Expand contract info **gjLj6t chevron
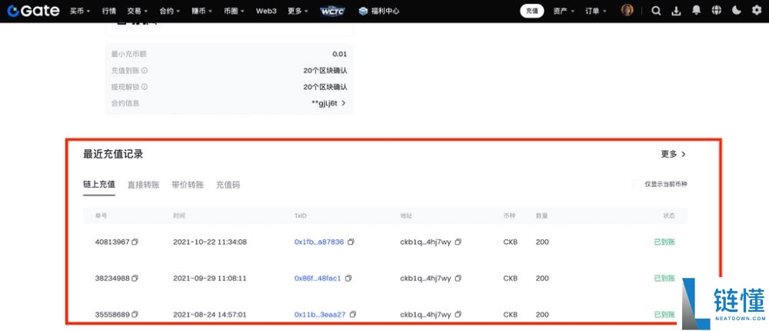 (344, 103)
